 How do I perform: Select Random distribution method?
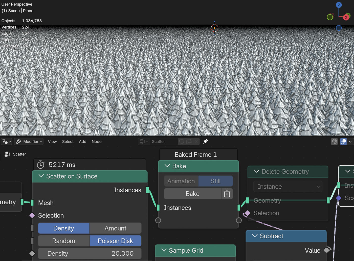(x=64, y=241)
